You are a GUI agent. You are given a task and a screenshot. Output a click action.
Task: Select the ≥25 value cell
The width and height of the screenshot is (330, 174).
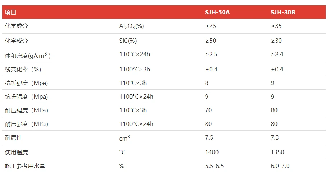point(211,26)
